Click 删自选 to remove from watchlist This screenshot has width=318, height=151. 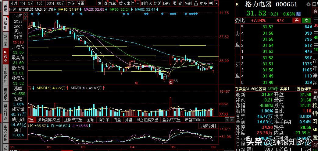coord(146,3)
